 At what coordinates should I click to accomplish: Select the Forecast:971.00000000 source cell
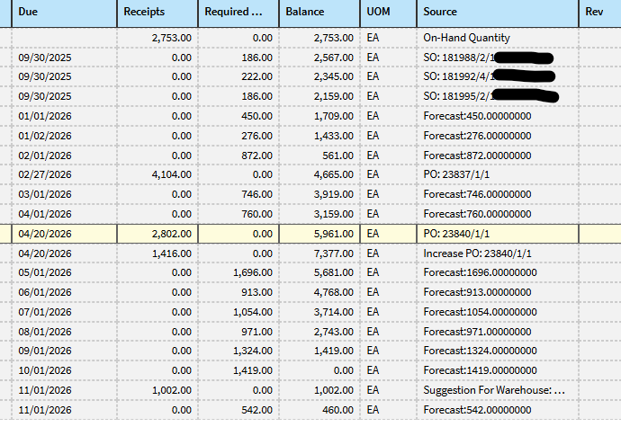click(498, 332)
